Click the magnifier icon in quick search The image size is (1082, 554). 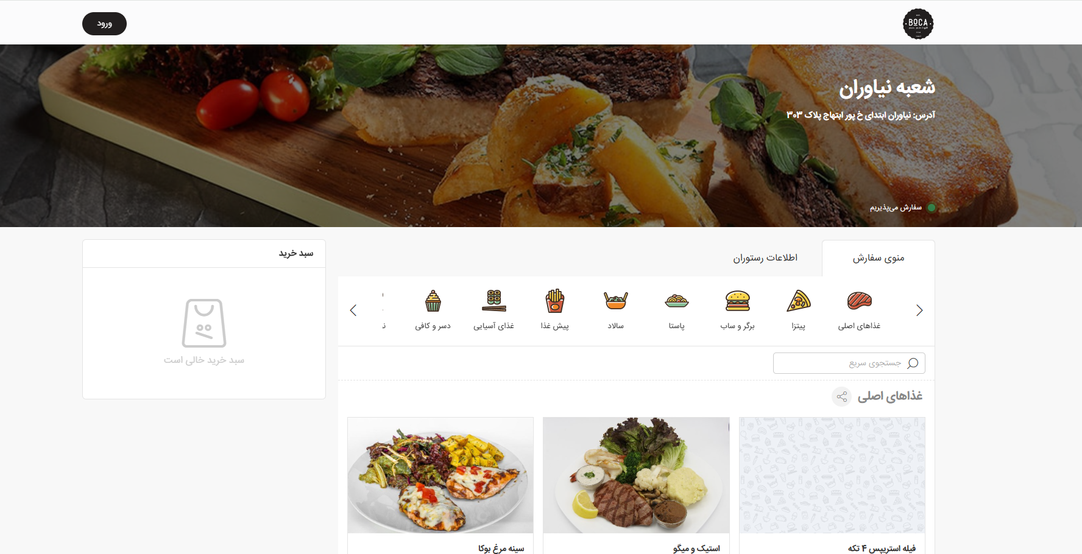[913, 363]
